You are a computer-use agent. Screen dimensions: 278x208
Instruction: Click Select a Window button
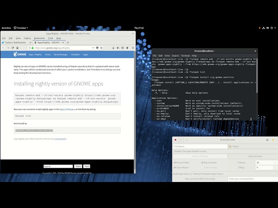[x=200, y=156]
